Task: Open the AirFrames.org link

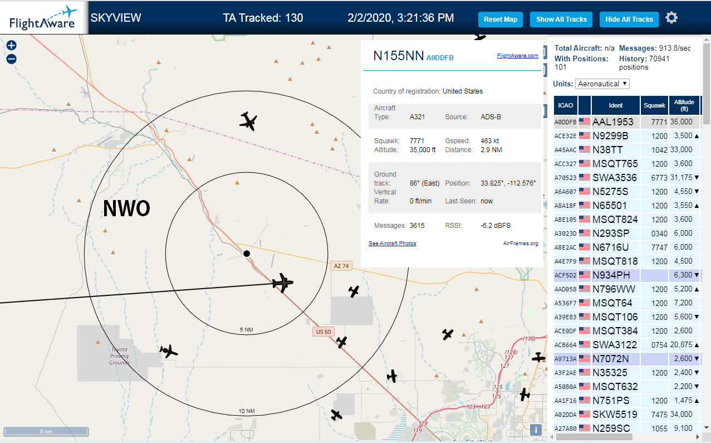Action: [521, 244]
